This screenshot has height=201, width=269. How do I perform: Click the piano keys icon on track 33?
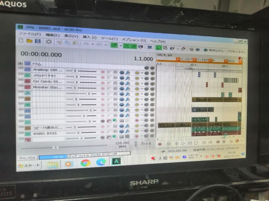(x=121, y=121)
